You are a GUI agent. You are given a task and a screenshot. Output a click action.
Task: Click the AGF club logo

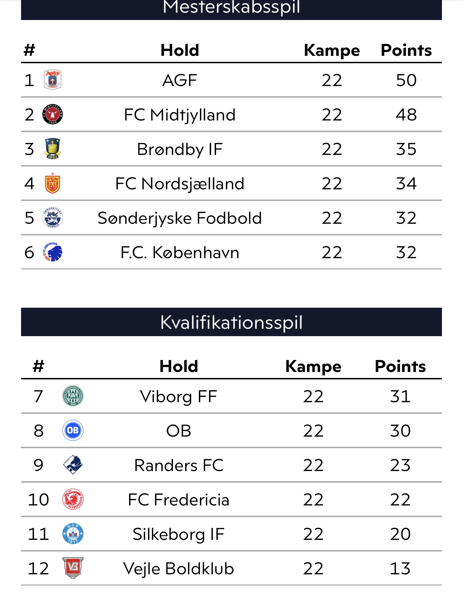[x=53, y=80]
